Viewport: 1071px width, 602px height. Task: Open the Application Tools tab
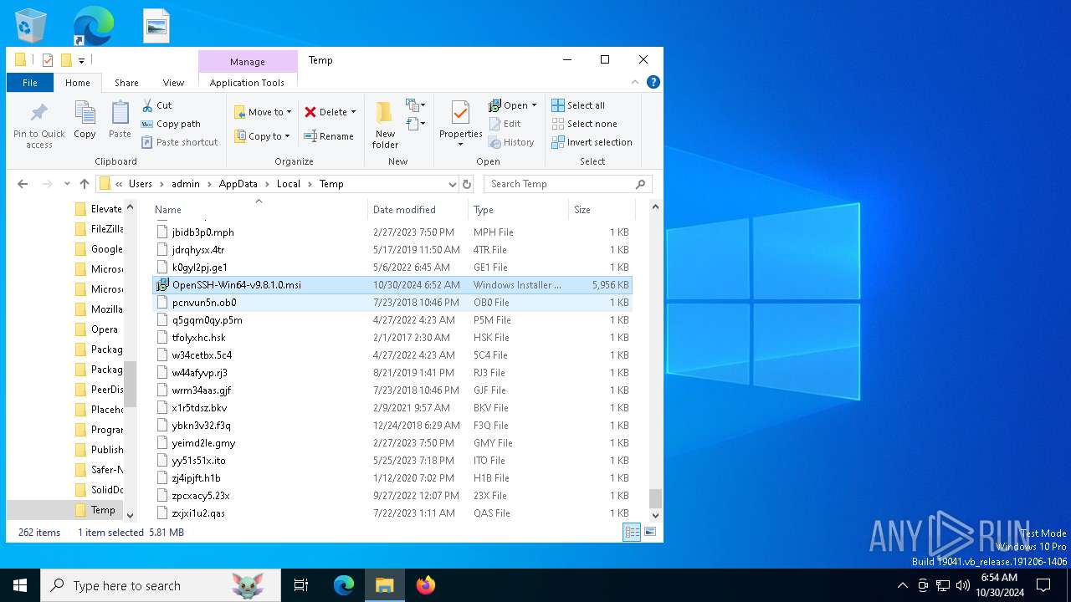pos(247,83)
